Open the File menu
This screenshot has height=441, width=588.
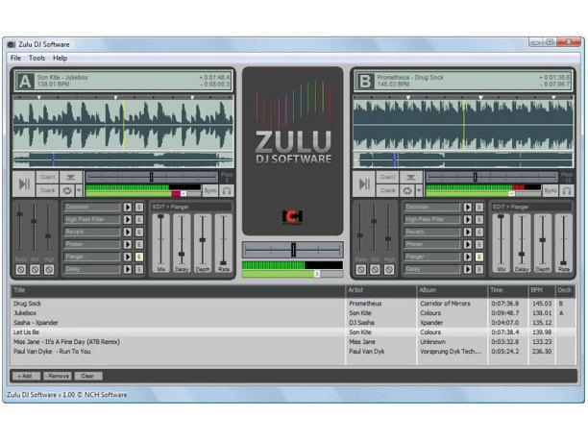pos(15,58)
